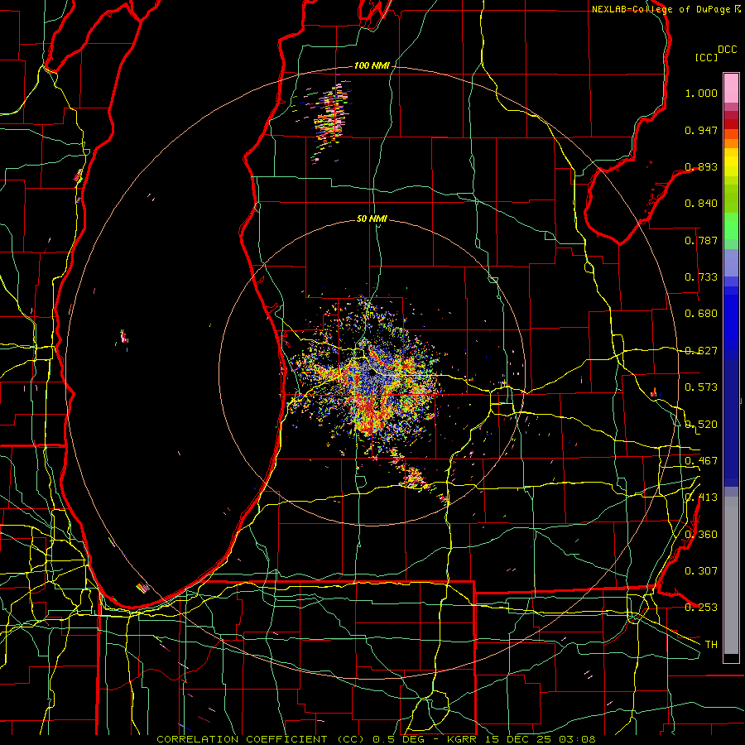745x745 pixels.
Task: Click the 0.360 scale value
Action: (x=701, y=535)
